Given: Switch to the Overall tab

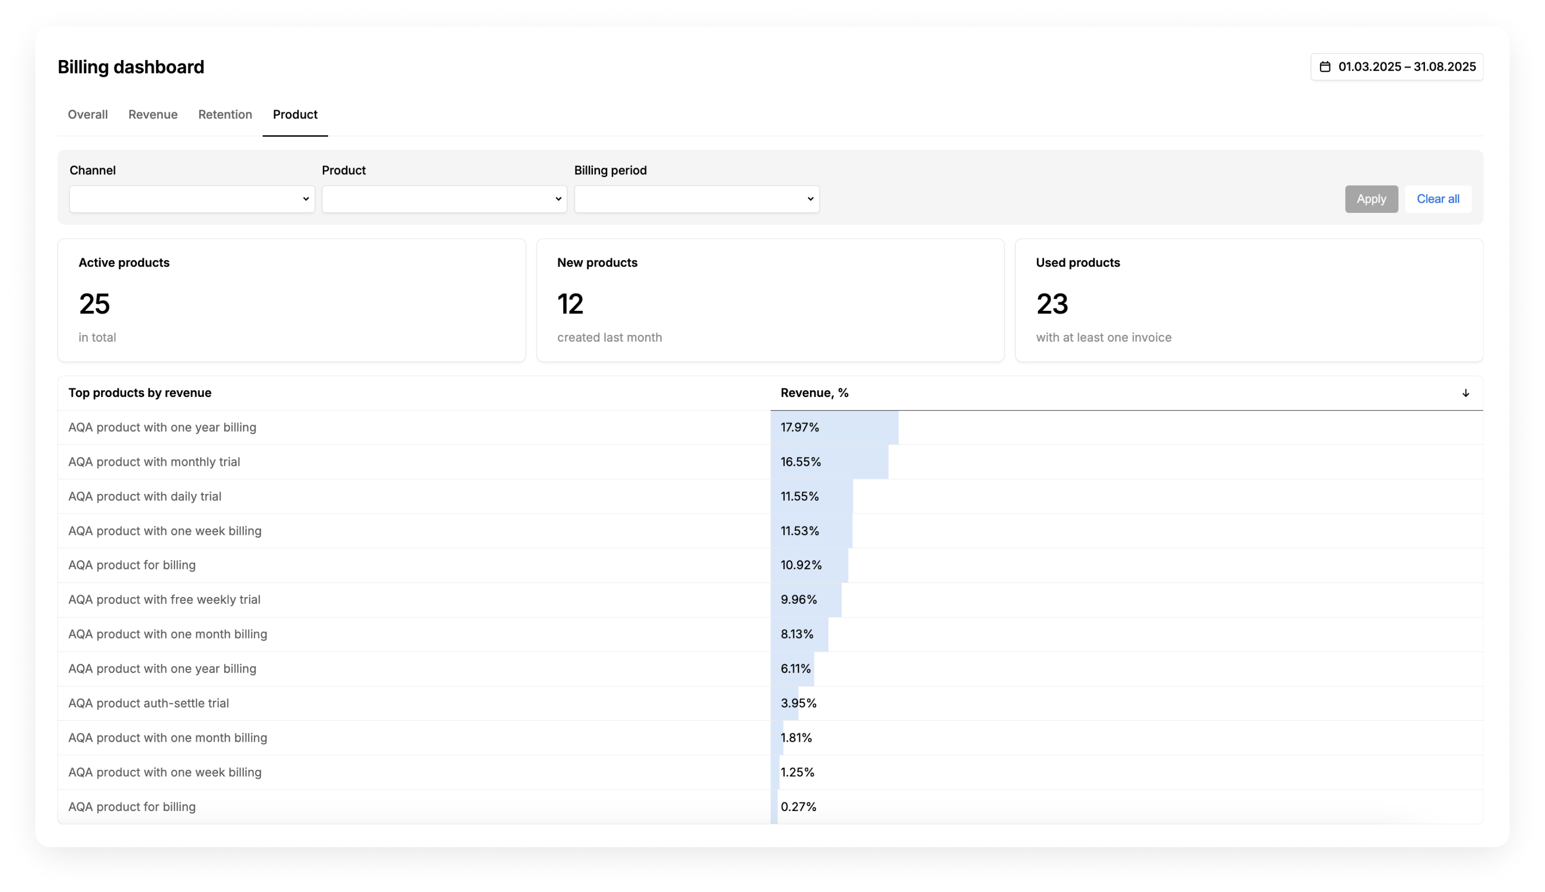Looking at the screenshot, I should 88,114.
